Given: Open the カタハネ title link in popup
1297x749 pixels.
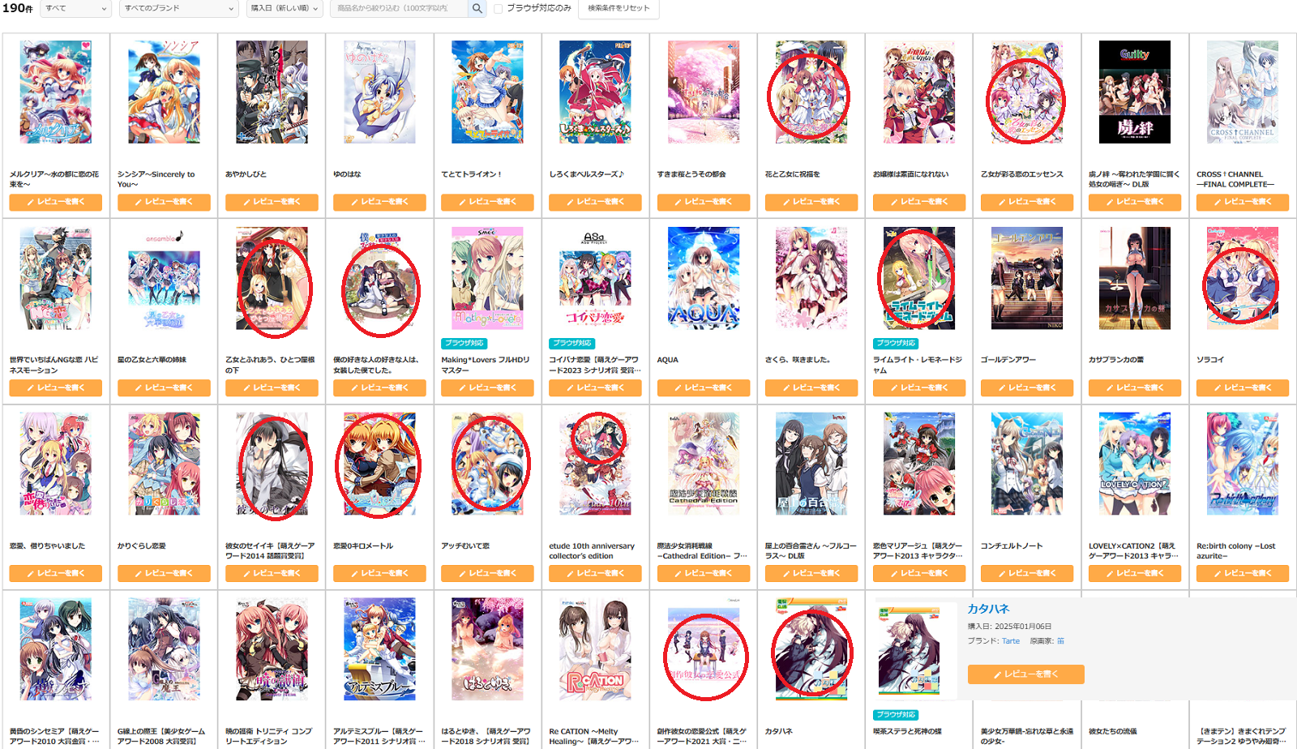Looking at the screenshot, I should click(988, 609).
